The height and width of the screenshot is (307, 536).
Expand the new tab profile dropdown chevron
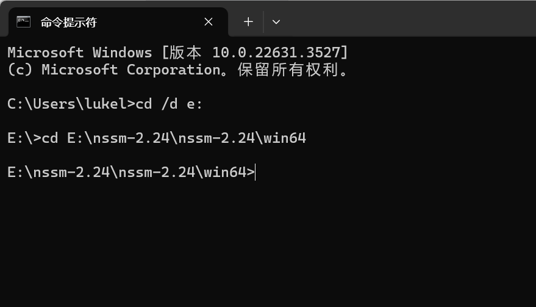pyautogui.click(x=276, y=22)
